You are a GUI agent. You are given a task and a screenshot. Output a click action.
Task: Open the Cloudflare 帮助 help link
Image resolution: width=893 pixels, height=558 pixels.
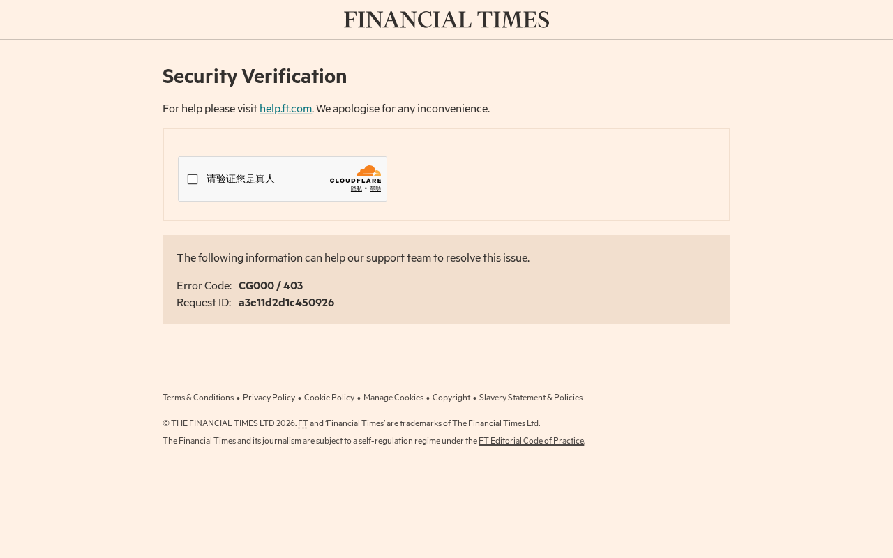[x=375, y=189]
